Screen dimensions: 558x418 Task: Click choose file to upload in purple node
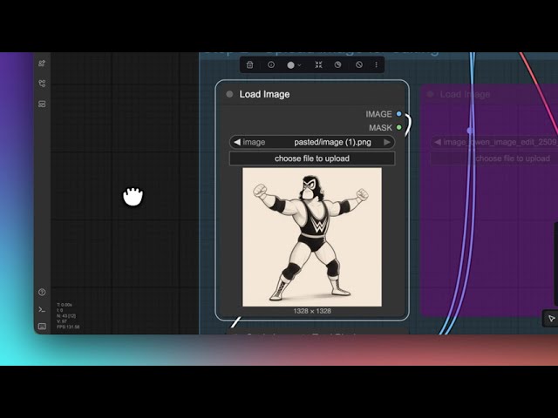(494, 158)
